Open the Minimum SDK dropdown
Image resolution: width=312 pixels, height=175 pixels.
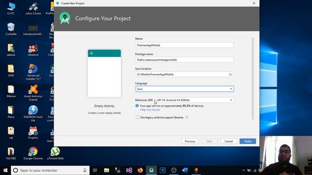(195, 100)
